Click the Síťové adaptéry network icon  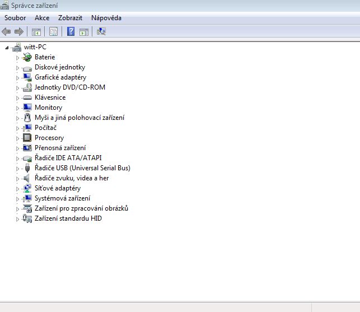[x=27, y=188]
